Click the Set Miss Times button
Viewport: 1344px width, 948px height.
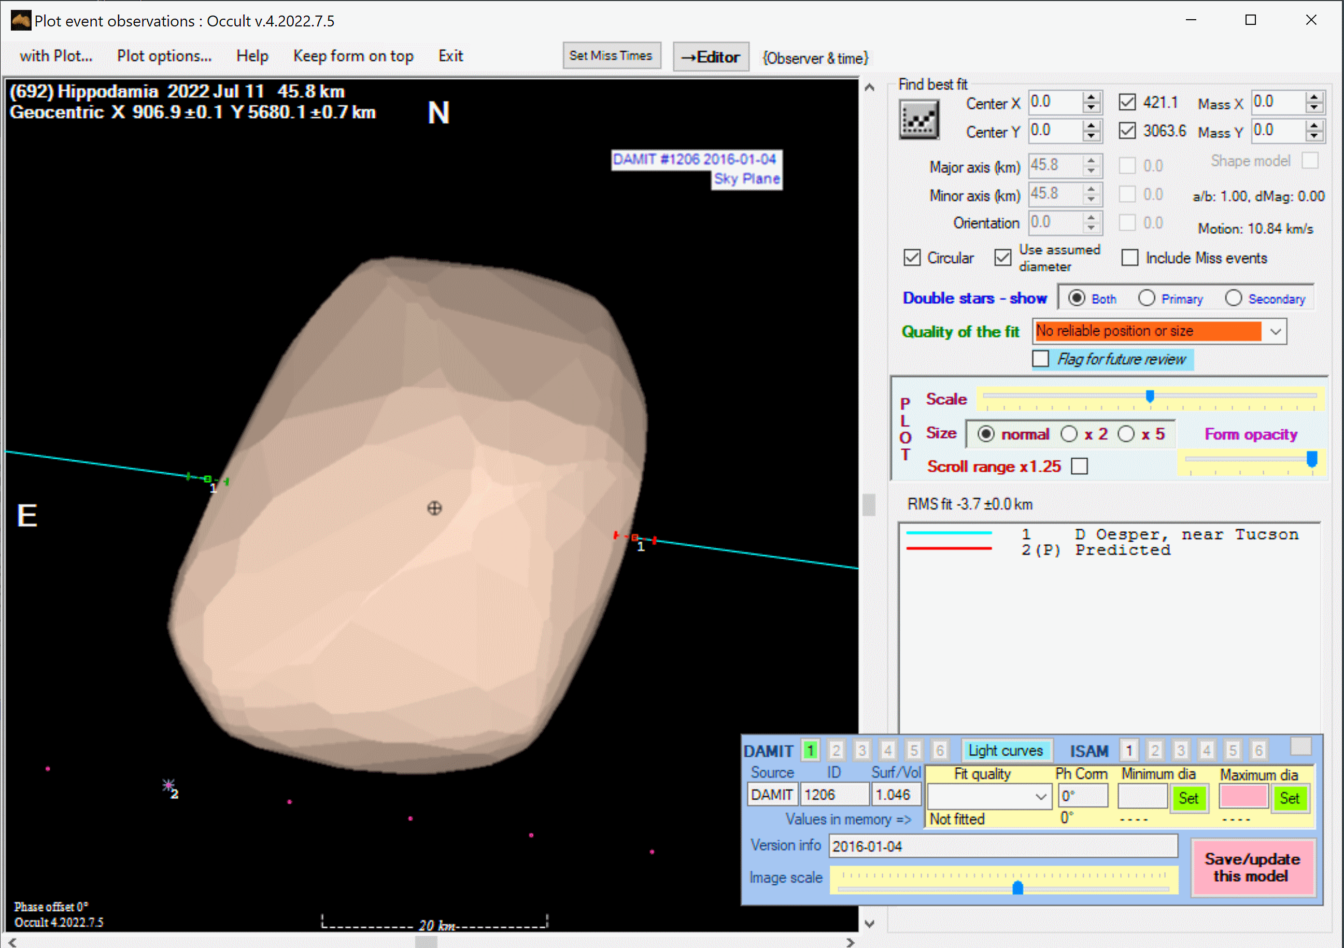pos(611,55)
